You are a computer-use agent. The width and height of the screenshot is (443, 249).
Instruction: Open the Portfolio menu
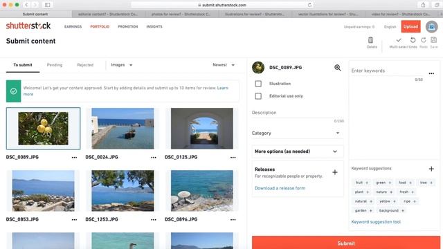[100, 26]
